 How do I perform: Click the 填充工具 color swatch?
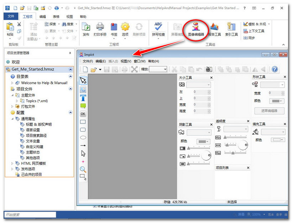(x=278, y=140)
